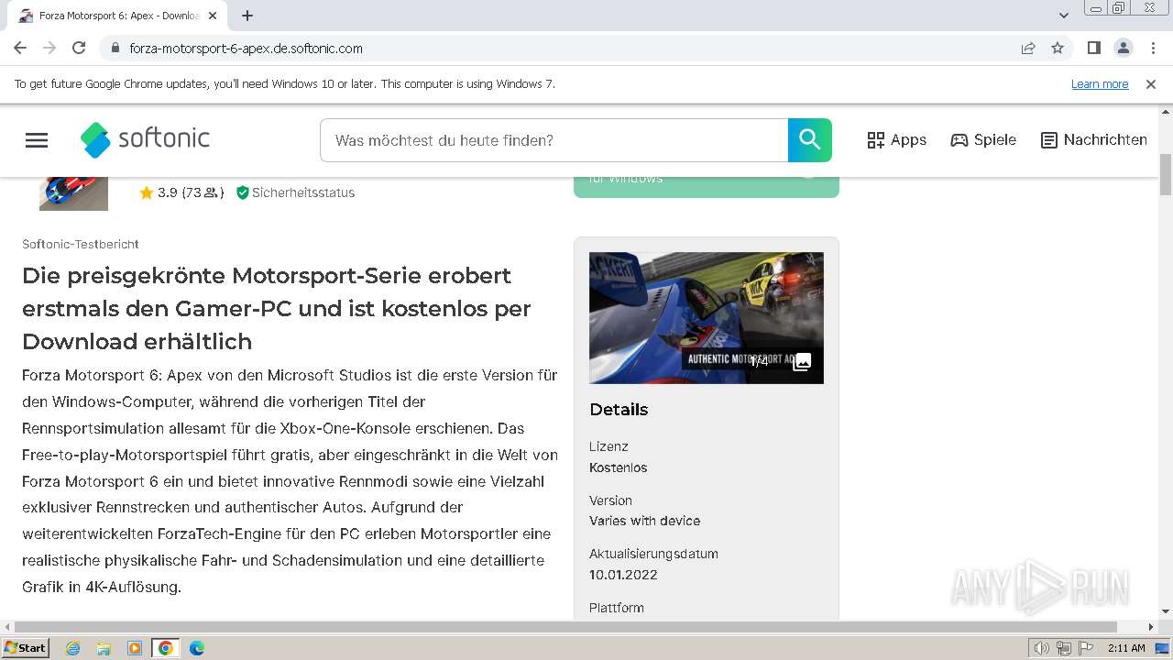Open the Softonic hamburger menu
The height and width of the screenshot is (660, 1173).
37,140
